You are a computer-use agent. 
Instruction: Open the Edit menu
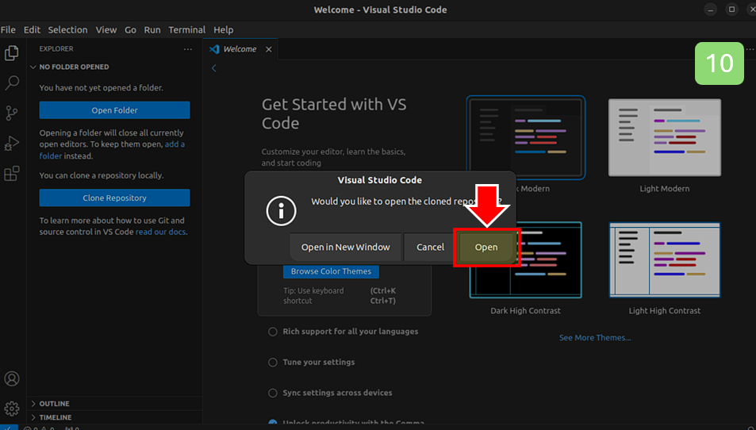tap(32, 30)
